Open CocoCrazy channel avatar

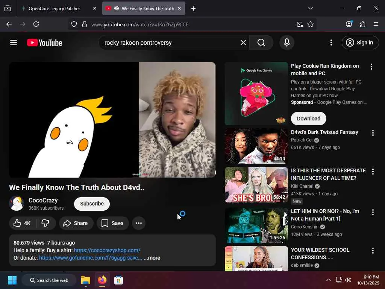tap(17, 204)
